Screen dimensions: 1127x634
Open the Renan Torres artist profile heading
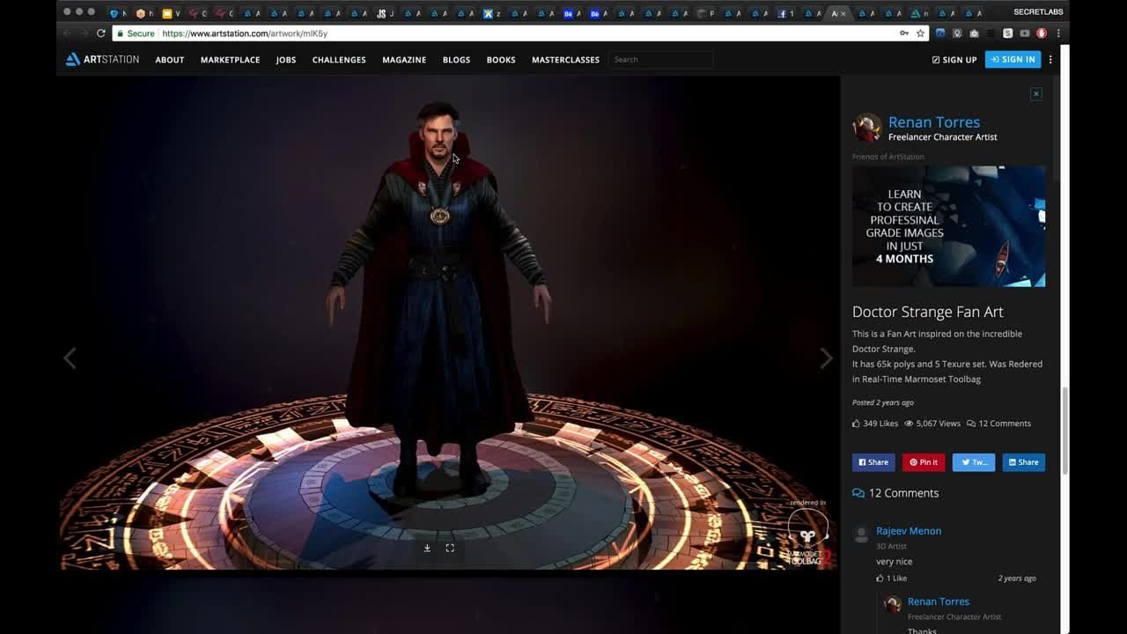933,122
